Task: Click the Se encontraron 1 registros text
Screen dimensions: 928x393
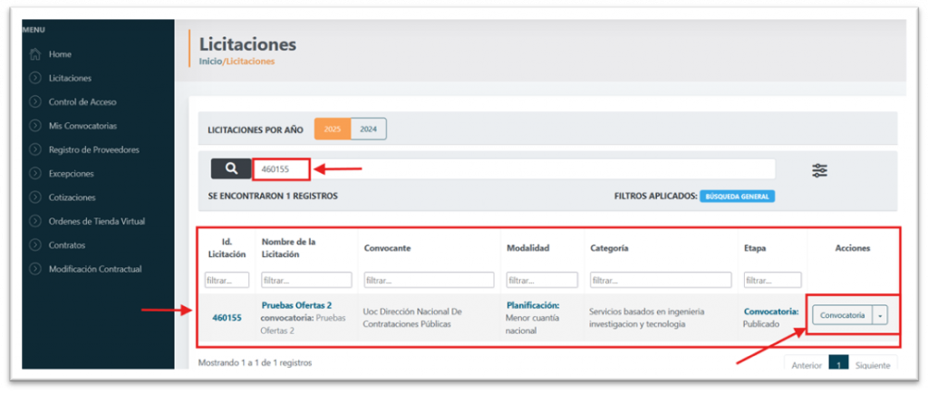Action: tap(273, 196)
